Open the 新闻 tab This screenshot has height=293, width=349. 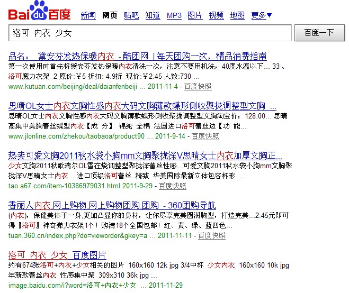[x=88, y=15]
